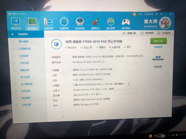Select 其他硬件 in sidebar

pos(26,98)
